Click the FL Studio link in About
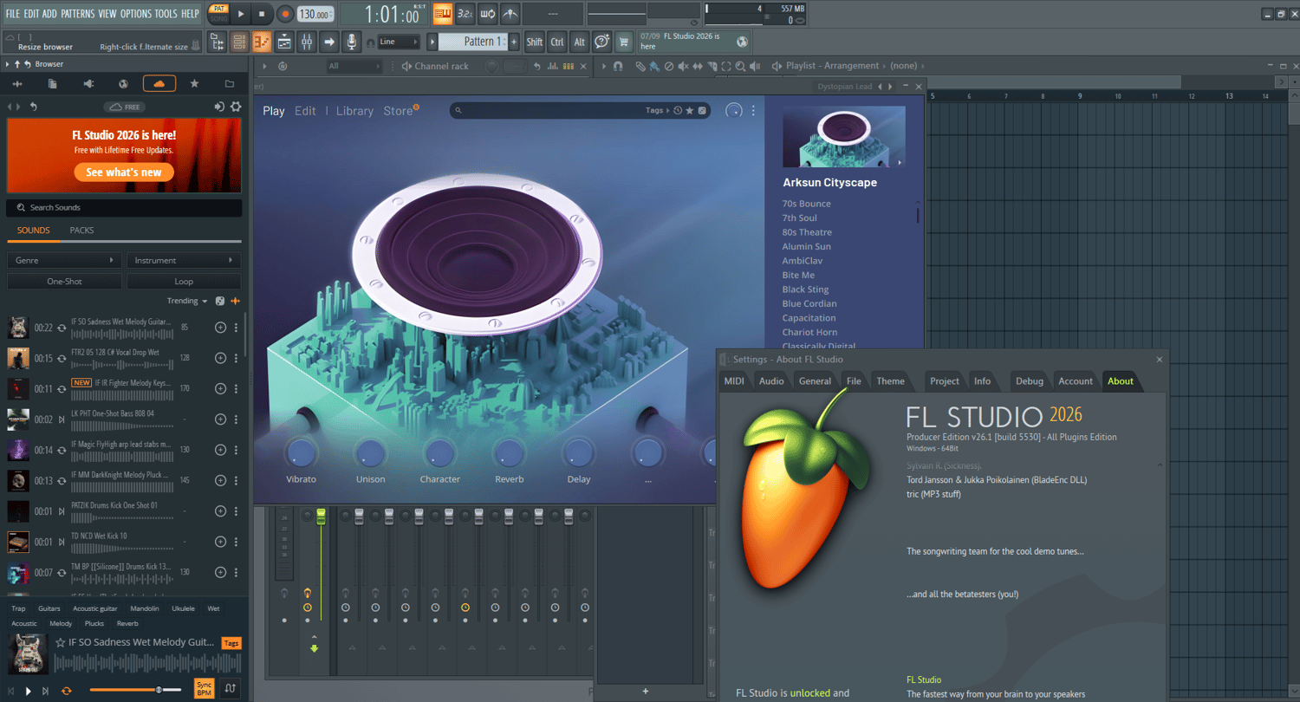The height and width of the screenshot is (702, 1300). 924,680
